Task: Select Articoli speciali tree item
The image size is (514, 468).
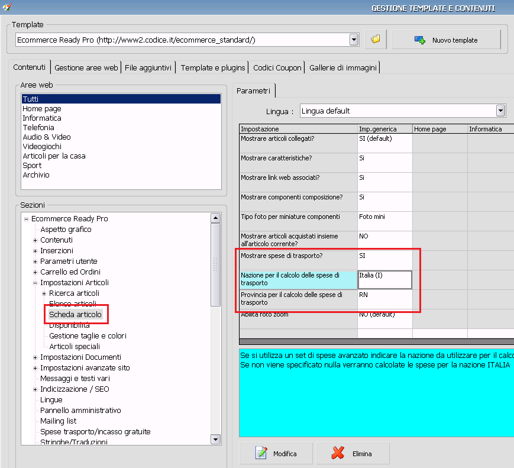Action: click(x=75, y=347)
